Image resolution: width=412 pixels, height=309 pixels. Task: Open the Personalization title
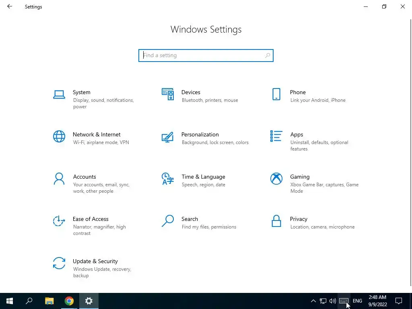200,134
